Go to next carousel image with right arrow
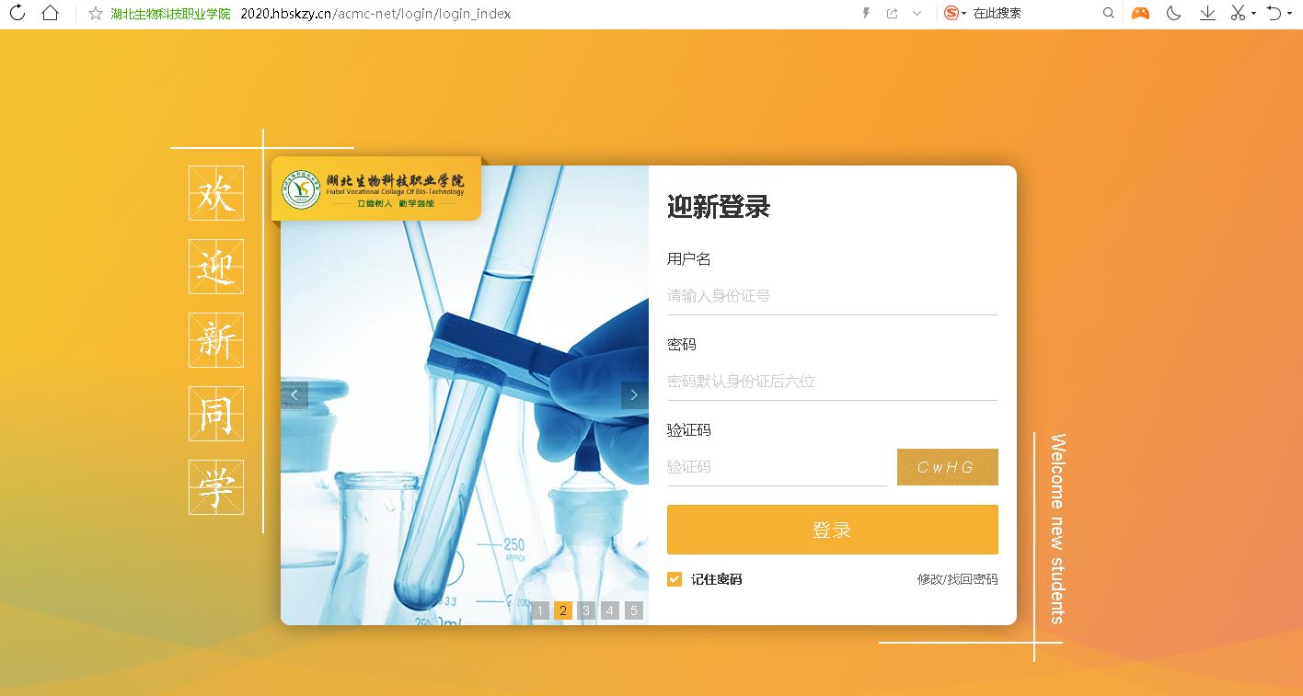 634,394
